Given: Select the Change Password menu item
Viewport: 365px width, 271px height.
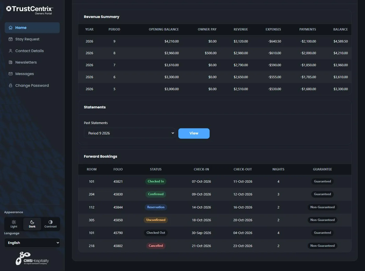Looking at the screenshot, I should 32,85.
